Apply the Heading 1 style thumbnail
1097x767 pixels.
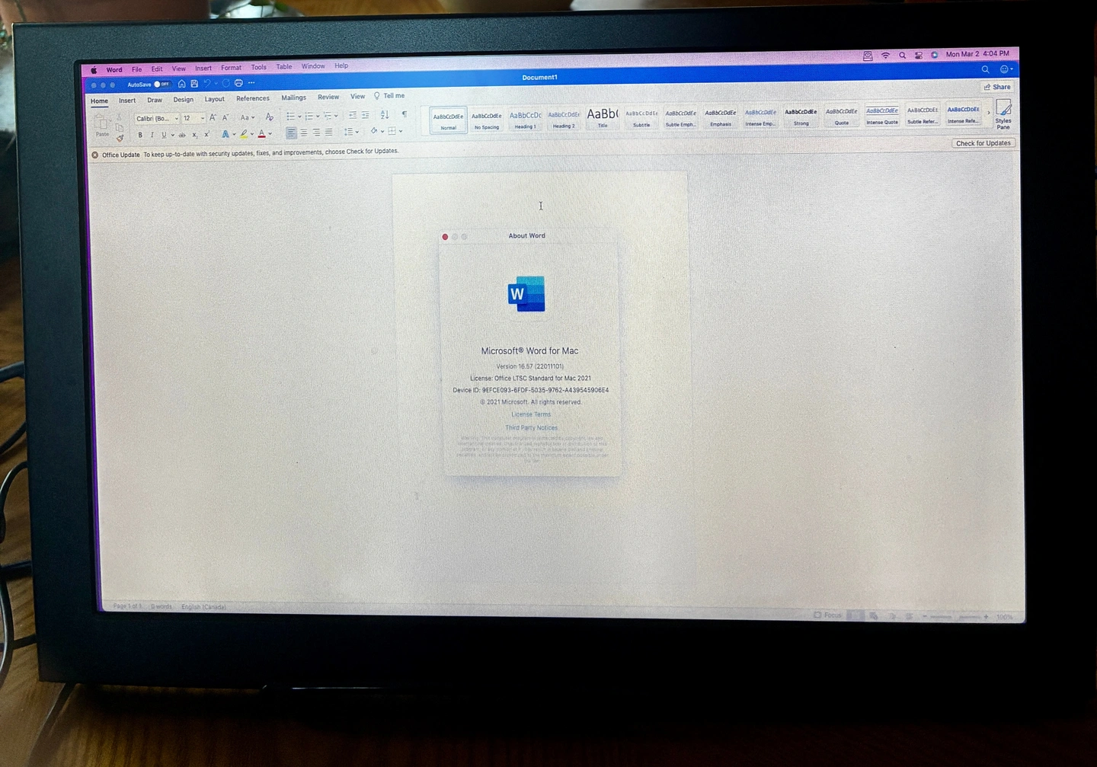[x=525, y=119]
